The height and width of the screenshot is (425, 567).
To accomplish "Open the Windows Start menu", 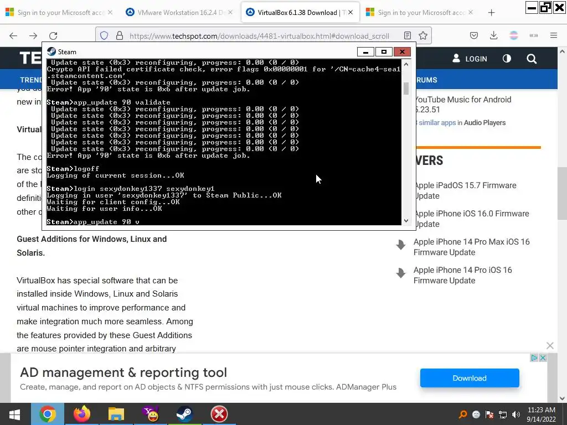I will click(x=15, y=414).
